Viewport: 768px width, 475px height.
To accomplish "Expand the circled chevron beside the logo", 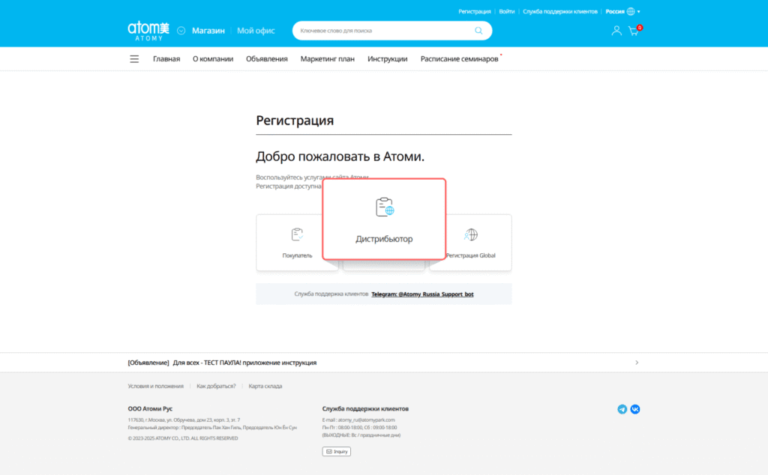I will pyautogui.click(x=181, y=31).
